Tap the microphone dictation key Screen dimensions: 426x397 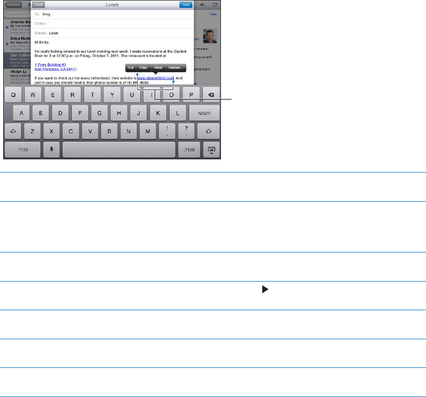coord(51,149)
